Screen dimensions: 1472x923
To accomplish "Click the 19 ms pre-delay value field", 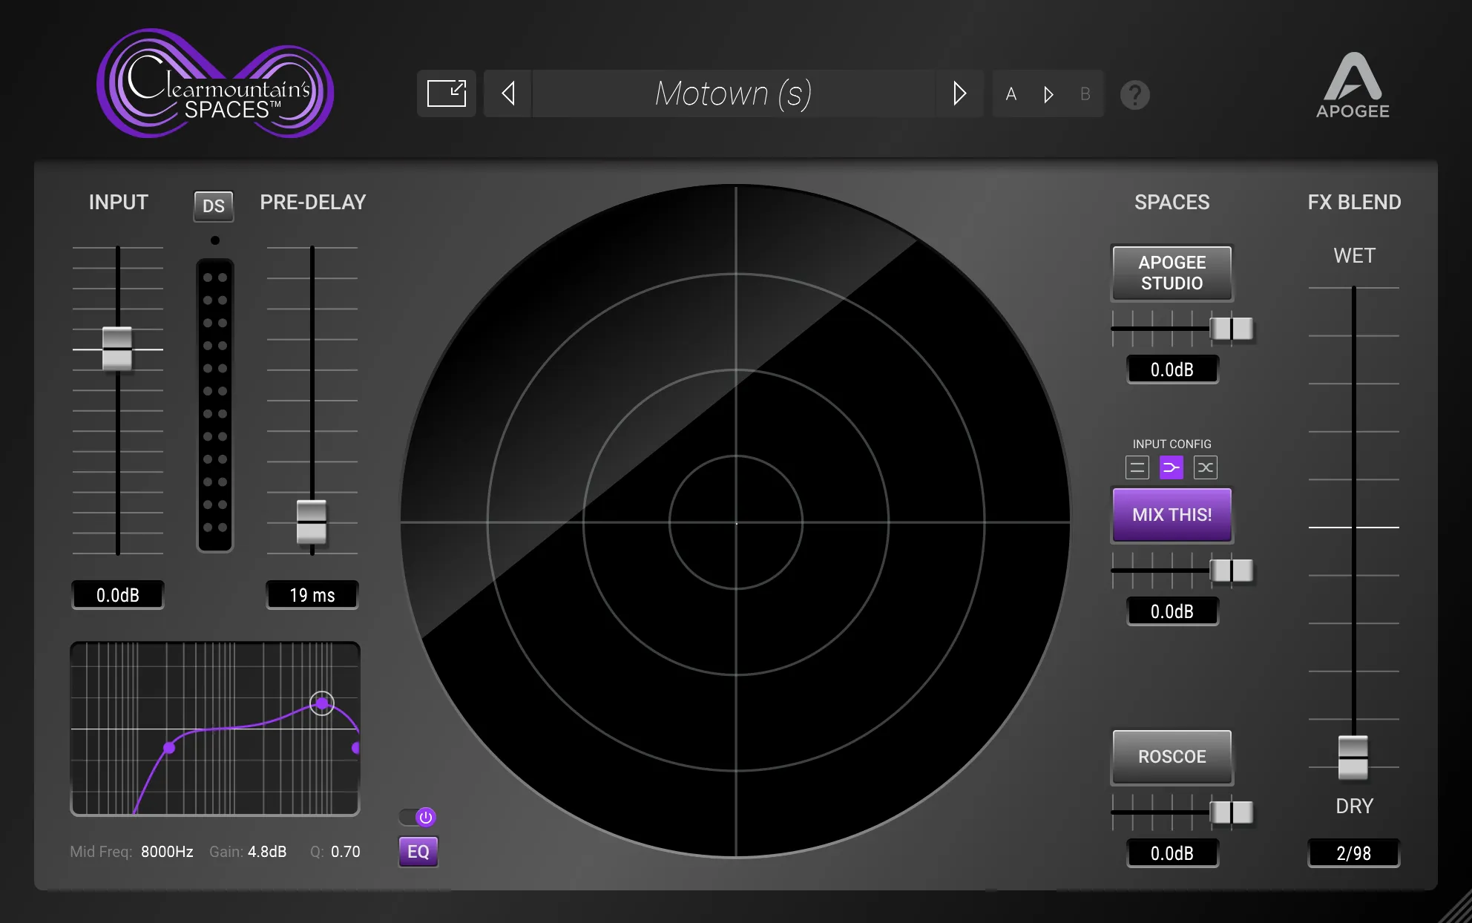I will [x=312, y=595].
